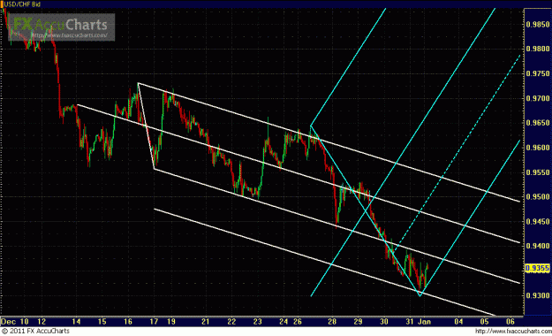Click the 0.9300 price axis label

(x=538, y=295)
